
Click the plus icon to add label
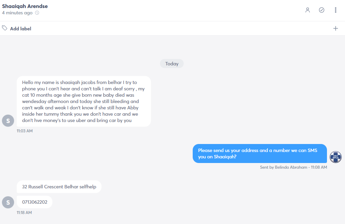click(336, 28)
